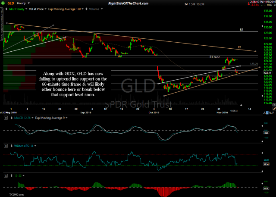The image size is (276, 197).
Task: Click the move handle beside Volume
Action: click(86, 9)
